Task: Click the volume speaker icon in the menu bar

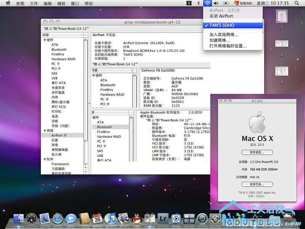Action: click(216, 3)
